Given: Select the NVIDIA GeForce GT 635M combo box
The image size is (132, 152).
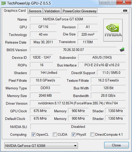Looking at the screenshot, I should 41,146.
